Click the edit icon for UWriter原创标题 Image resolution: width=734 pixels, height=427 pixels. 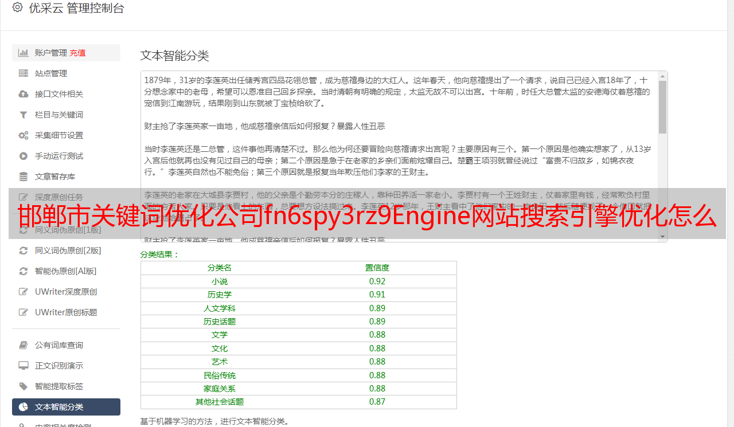tap(24, 312)
